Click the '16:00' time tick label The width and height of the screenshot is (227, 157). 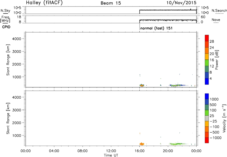click(139, 151)
